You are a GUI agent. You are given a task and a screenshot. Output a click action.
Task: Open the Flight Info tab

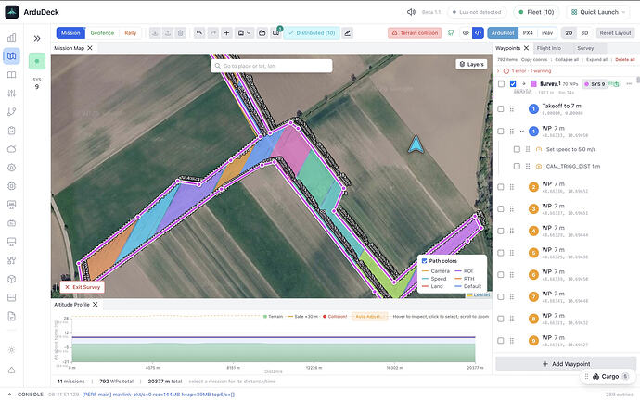point(548,48)
